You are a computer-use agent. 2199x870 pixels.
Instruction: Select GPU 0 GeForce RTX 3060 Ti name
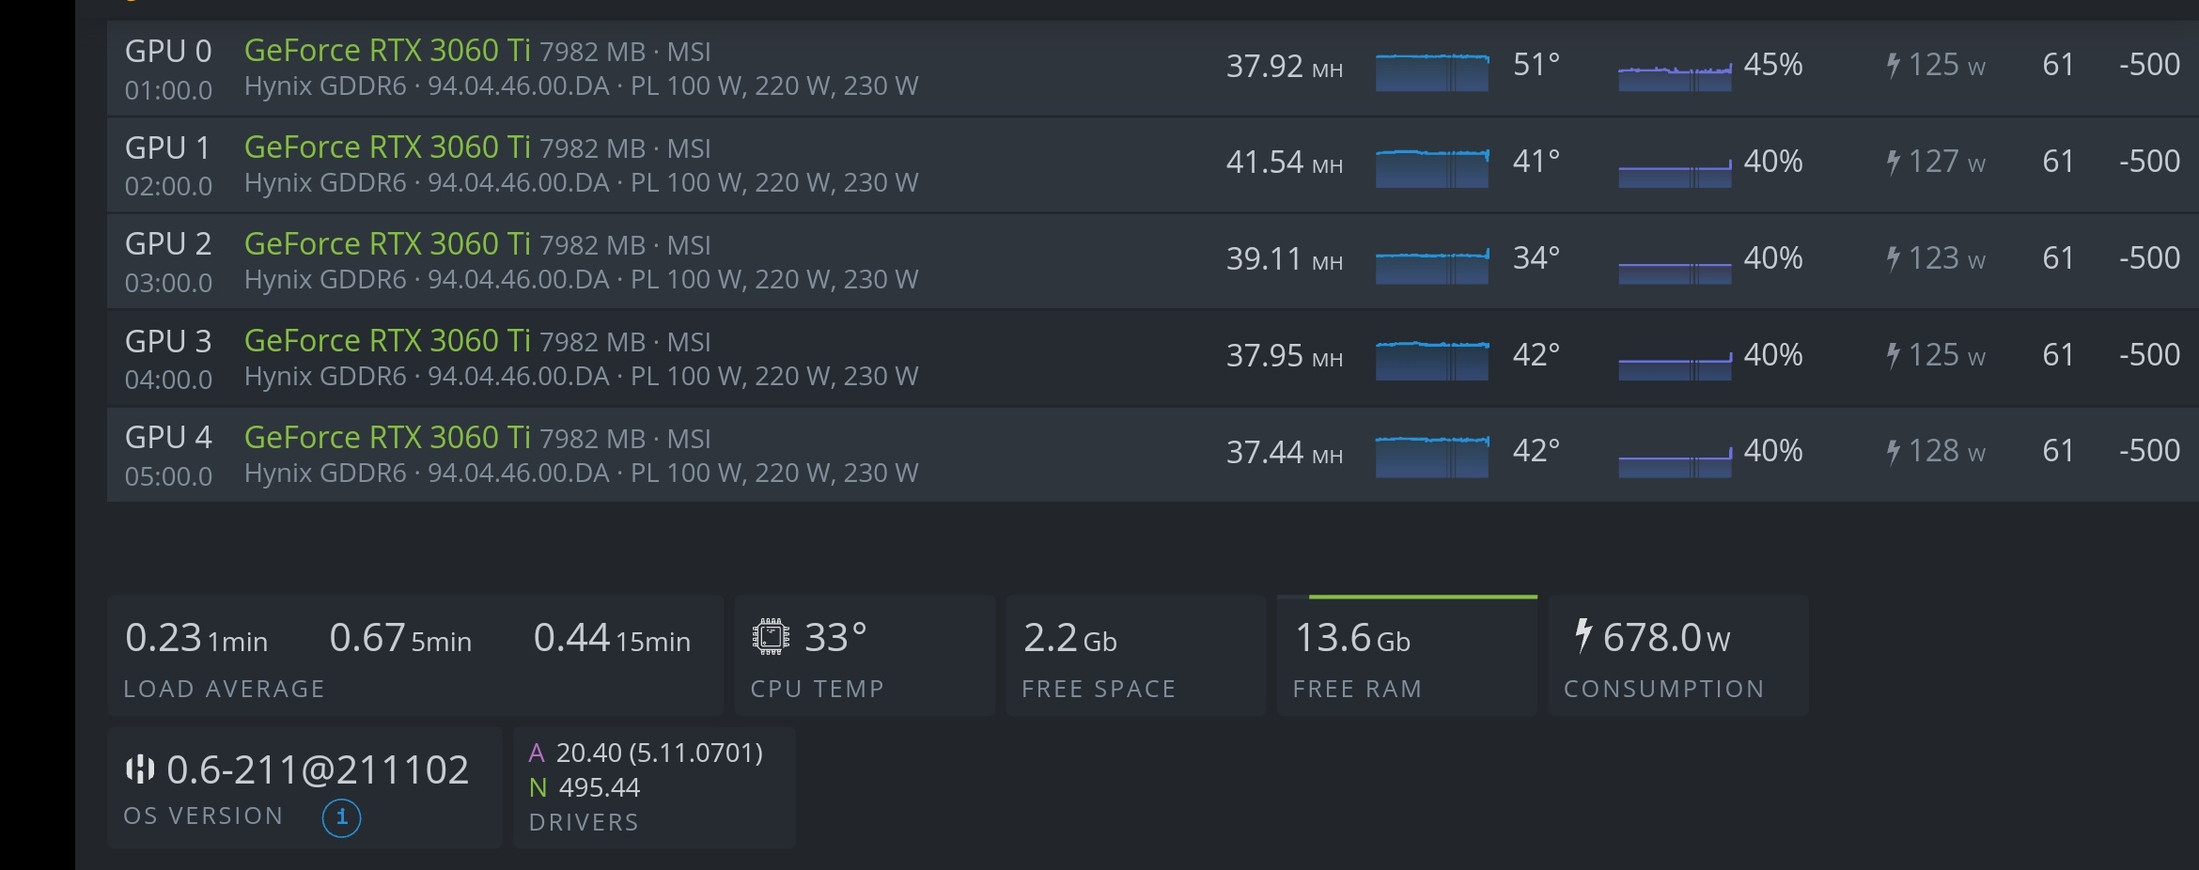tap(388, 50)
